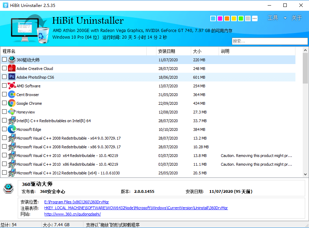Click icon for Visual C++ 2008 x64 row
The height and width of the screenshot is (228, 309).
[x=12, y=138]
